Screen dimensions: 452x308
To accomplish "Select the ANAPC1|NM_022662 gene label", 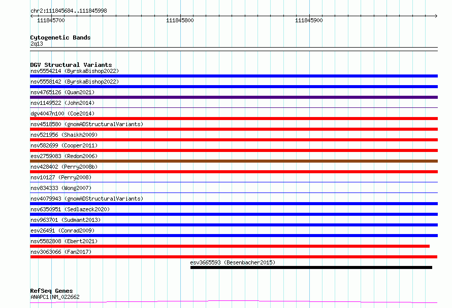I will [x=55, y=297].
